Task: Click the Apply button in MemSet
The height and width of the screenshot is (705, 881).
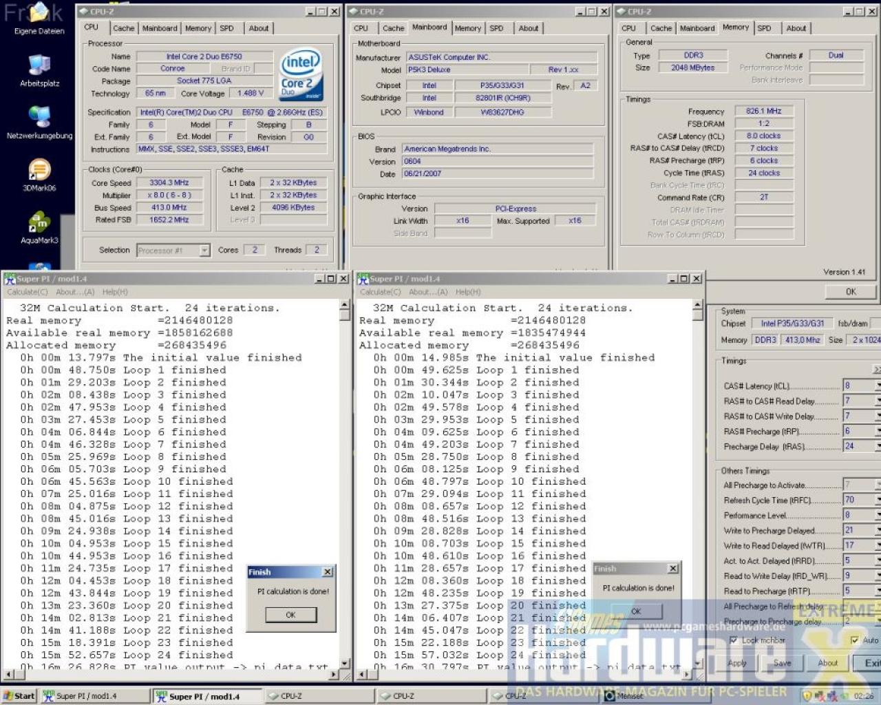Action: [736, 663]
